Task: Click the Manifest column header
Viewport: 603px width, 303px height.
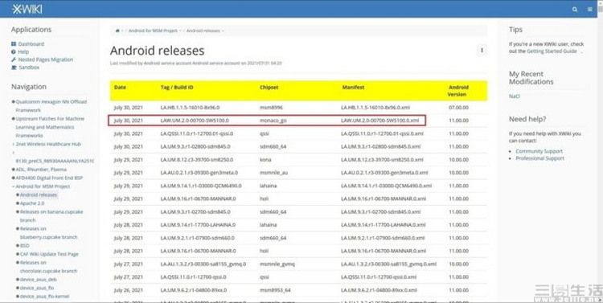Action: tap(354, 88)
